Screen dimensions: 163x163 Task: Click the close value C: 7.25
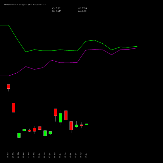(x=56, y=8)
